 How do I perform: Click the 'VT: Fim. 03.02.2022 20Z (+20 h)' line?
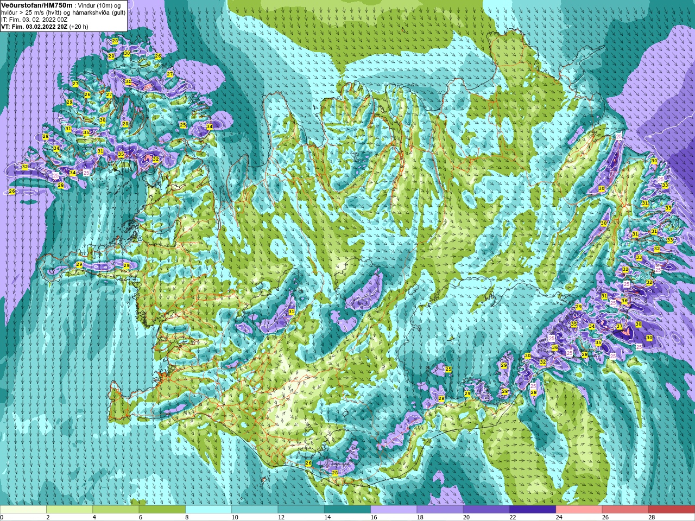pyautogui.click(x=45, y=27)
